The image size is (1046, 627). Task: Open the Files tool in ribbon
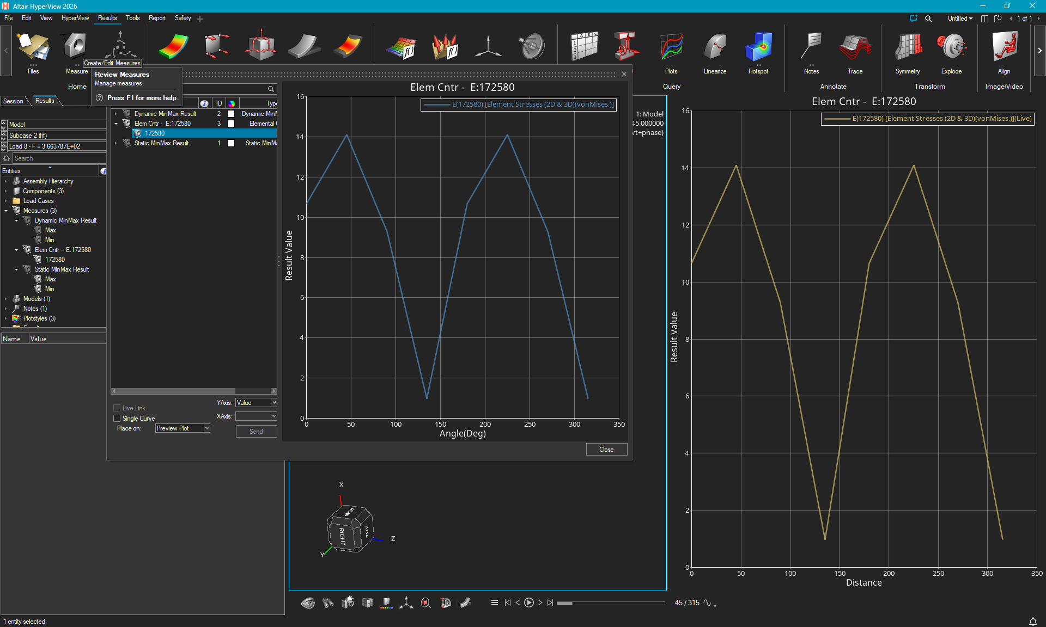[33, 52]
